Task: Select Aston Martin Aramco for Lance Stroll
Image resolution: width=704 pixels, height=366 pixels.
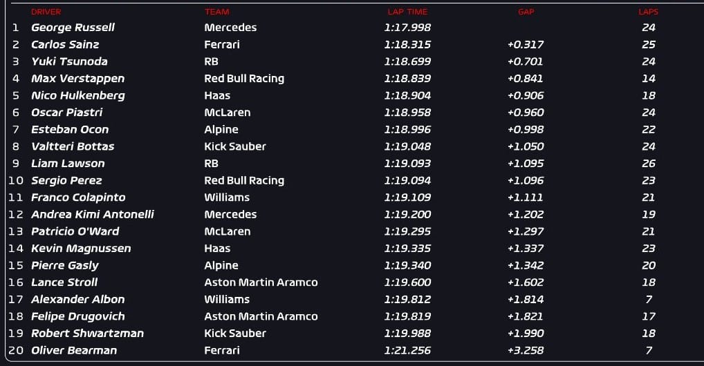Action: coord(261,282)
